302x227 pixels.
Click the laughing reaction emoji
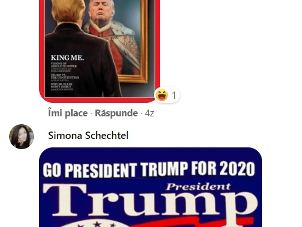coord(162,95)
